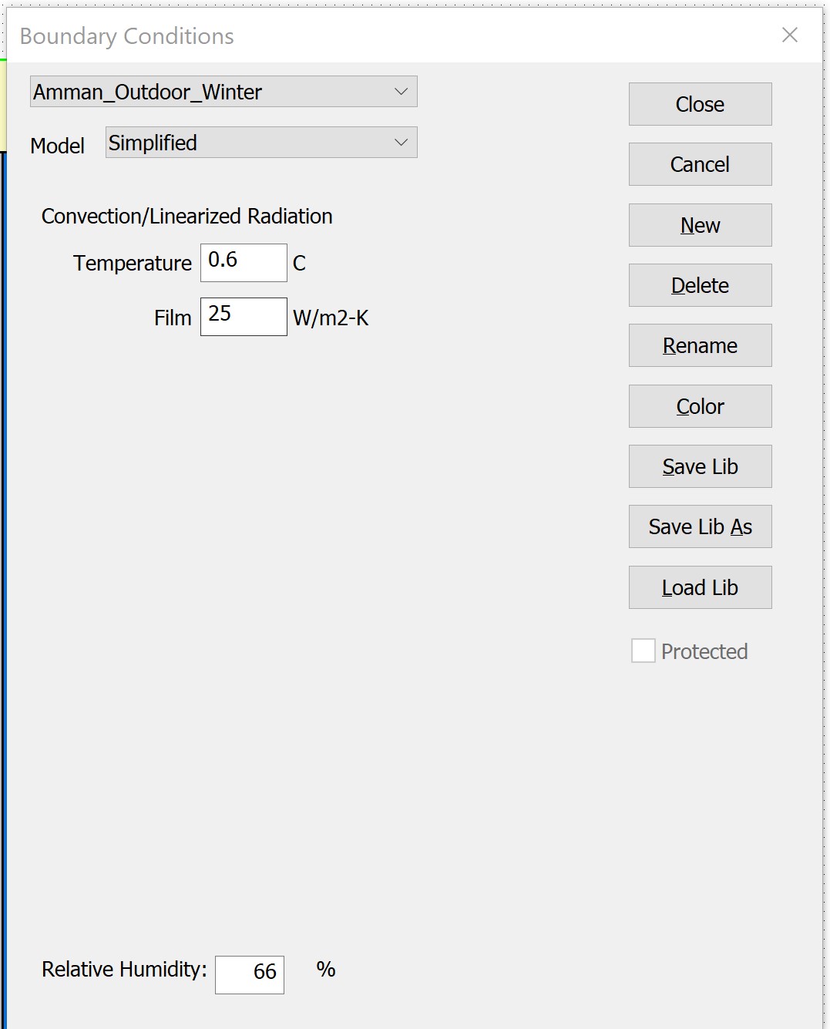Open the Color picker button
Image resolution: width=830 pixels, height=1029 pixels.
[700, 406]
